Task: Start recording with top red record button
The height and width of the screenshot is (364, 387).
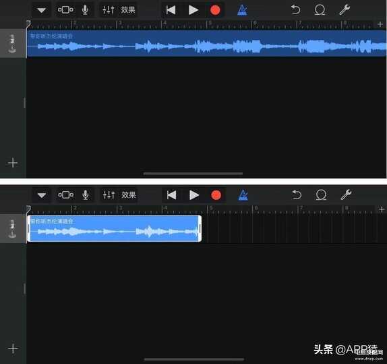Action: pyautogui.click(x=215, y=10)
